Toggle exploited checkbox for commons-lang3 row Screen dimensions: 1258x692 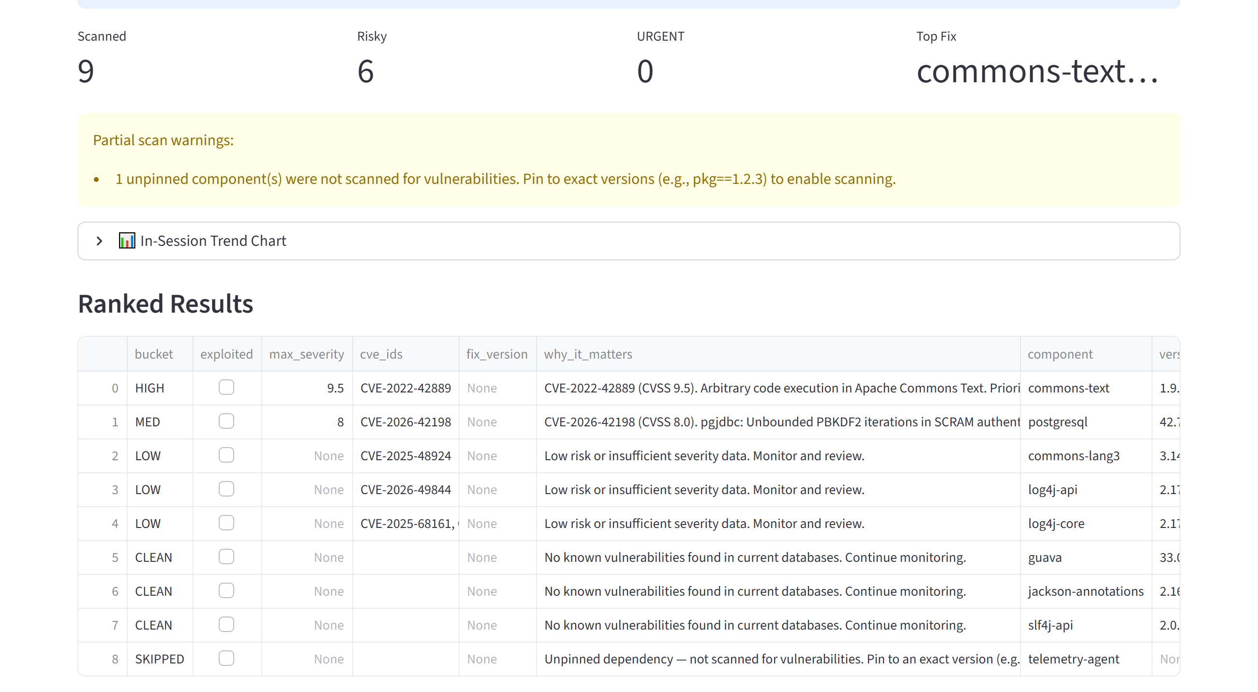(x=226, y=455)
